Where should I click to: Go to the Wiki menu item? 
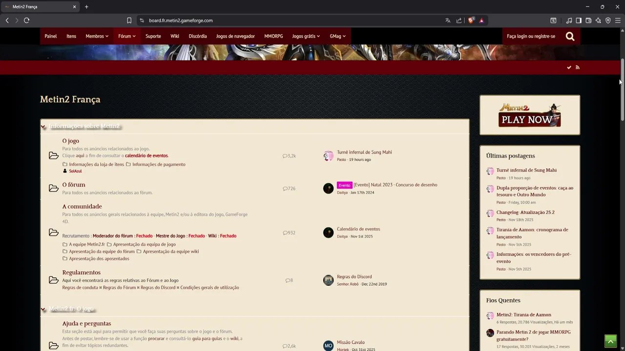point(175,36)
